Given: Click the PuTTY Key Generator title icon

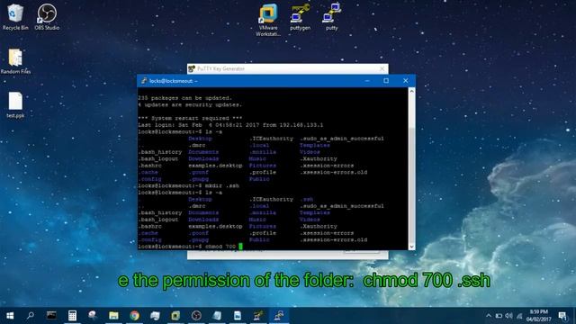Looking at the screenshot, I should pos(192,68).
